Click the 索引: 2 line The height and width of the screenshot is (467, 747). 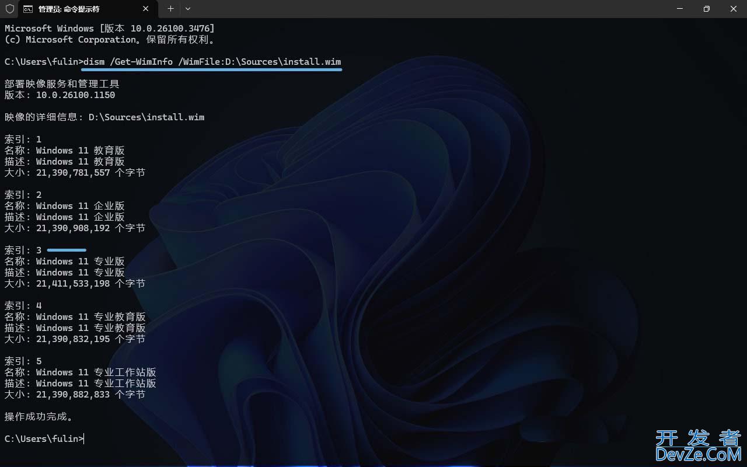(x=23, y=195)
